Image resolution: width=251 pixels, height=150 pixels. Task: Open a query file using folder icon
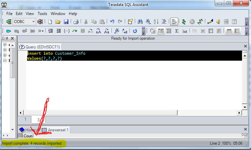58,22
